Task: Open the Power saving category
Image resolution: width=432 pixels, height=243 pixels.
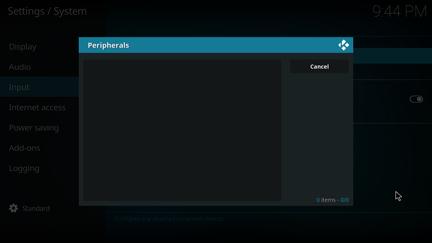Action: (x=34, y=128)
